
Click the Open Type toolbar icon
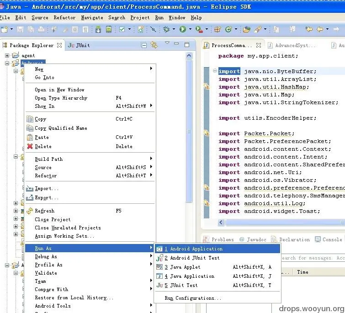[246, 29]
